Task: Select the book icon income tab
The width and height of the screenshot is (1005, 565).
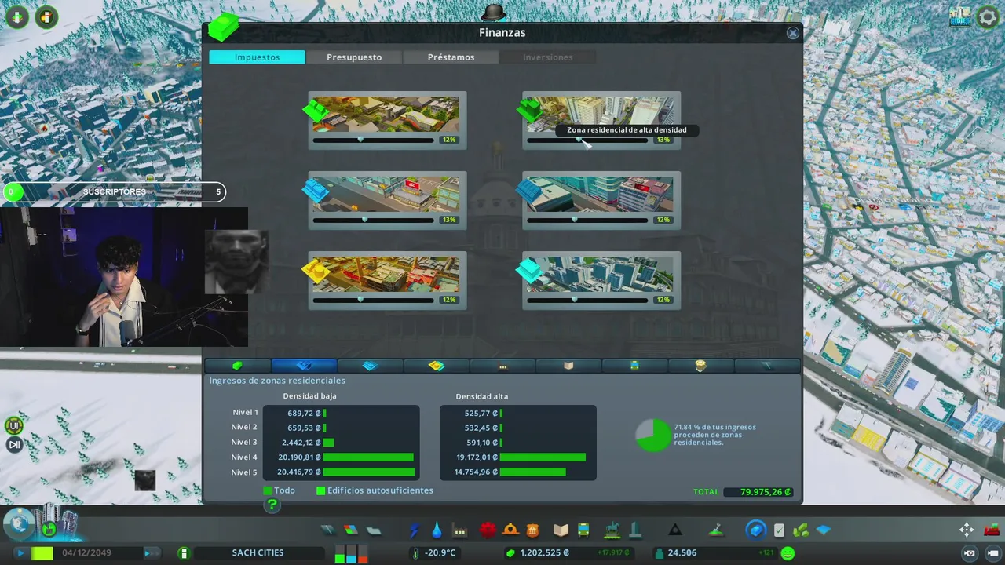Action: pos(568,366)
